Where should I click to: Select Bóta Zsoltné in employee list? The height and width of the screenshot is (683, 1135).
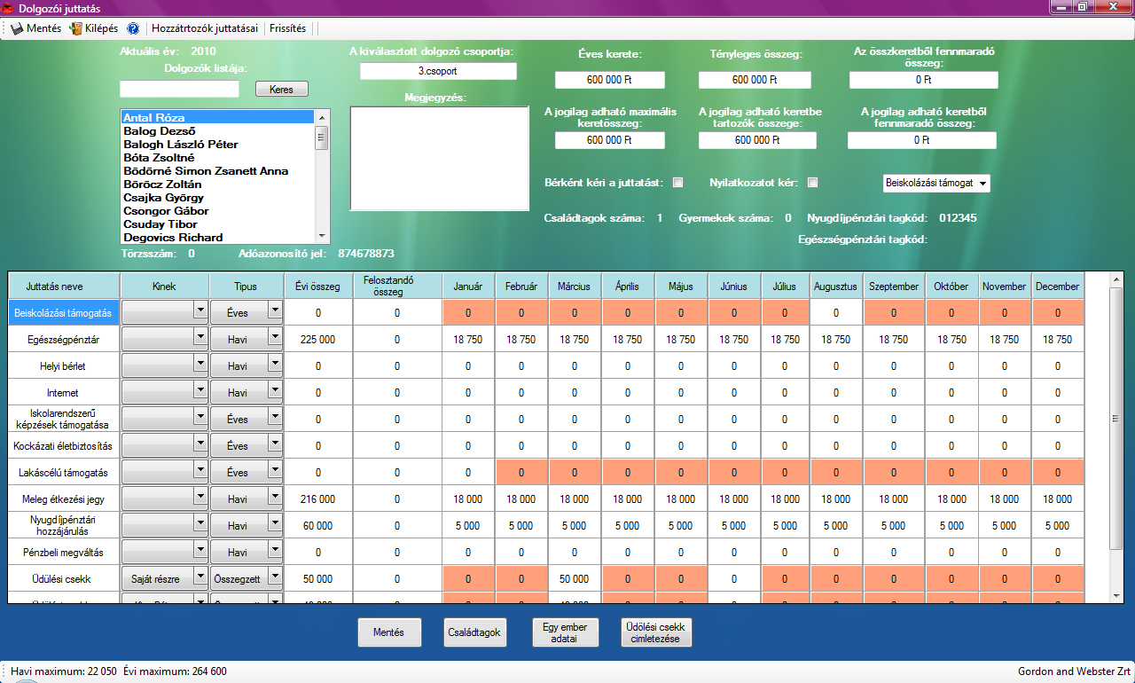point(217,157)
